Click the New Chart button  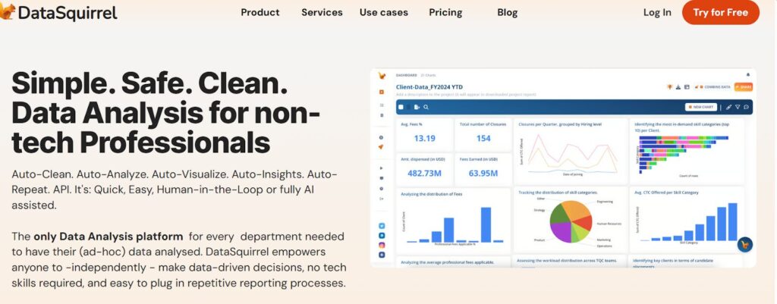[701, 107]
